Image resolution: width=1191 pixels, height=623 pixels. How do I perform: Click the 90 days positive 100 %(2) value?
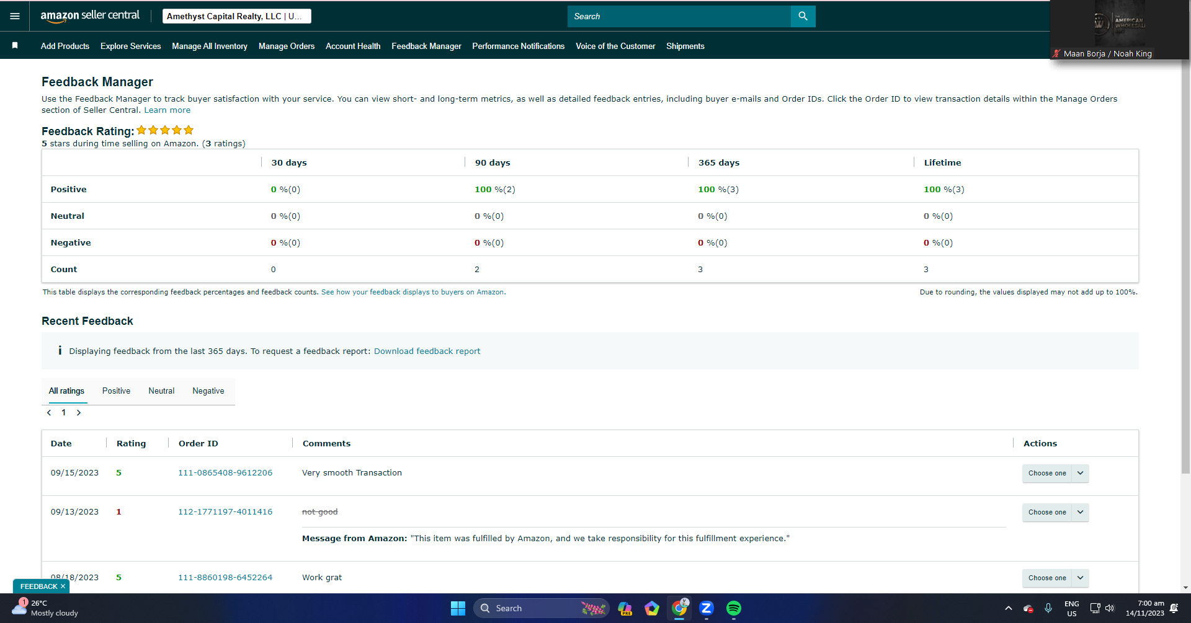point(495,189)
